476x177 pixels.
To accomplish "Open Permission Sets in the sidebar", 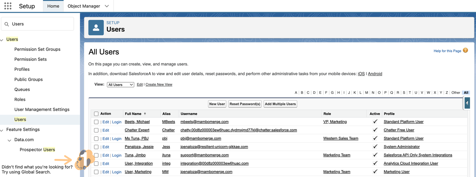I will (30, 59).
